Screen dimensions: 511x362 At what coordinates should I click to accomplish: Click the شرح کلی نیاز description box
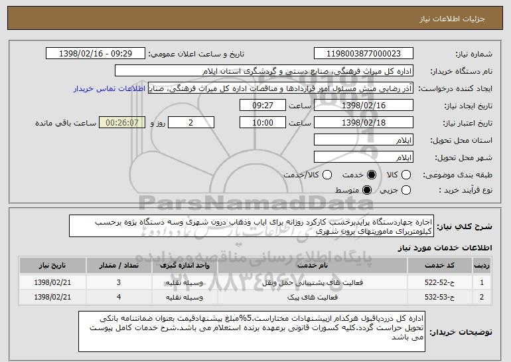252,226
